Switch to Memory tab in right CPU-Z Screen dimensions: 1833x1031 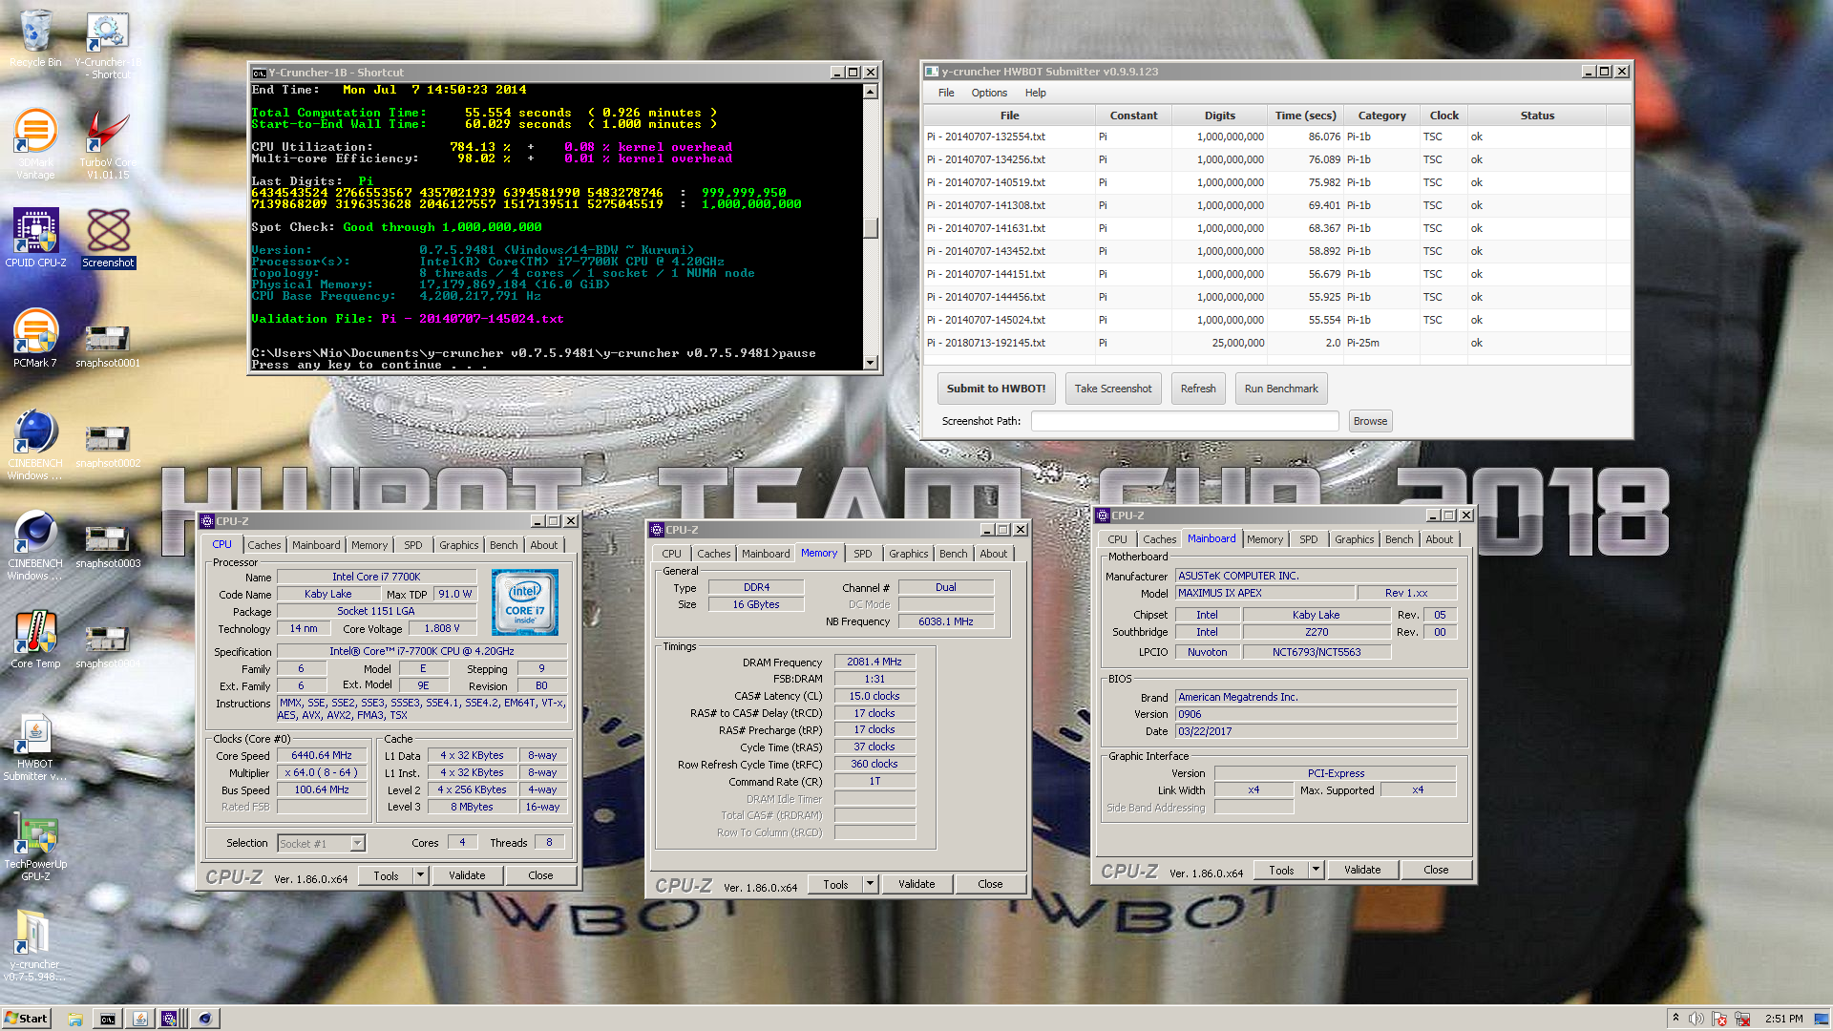(x=1265, y=539)
